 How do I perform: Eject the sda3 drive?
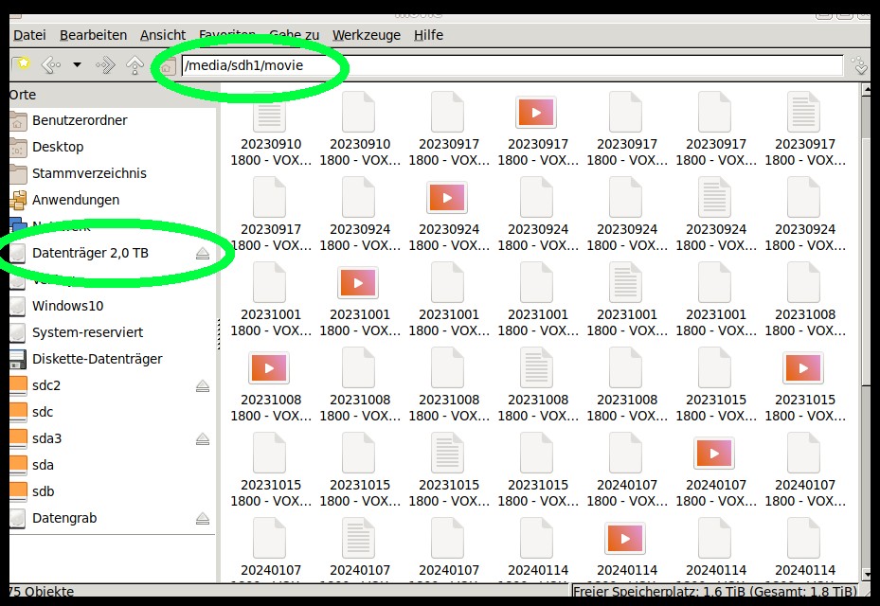pyautogui.click(x=203, y=438)
